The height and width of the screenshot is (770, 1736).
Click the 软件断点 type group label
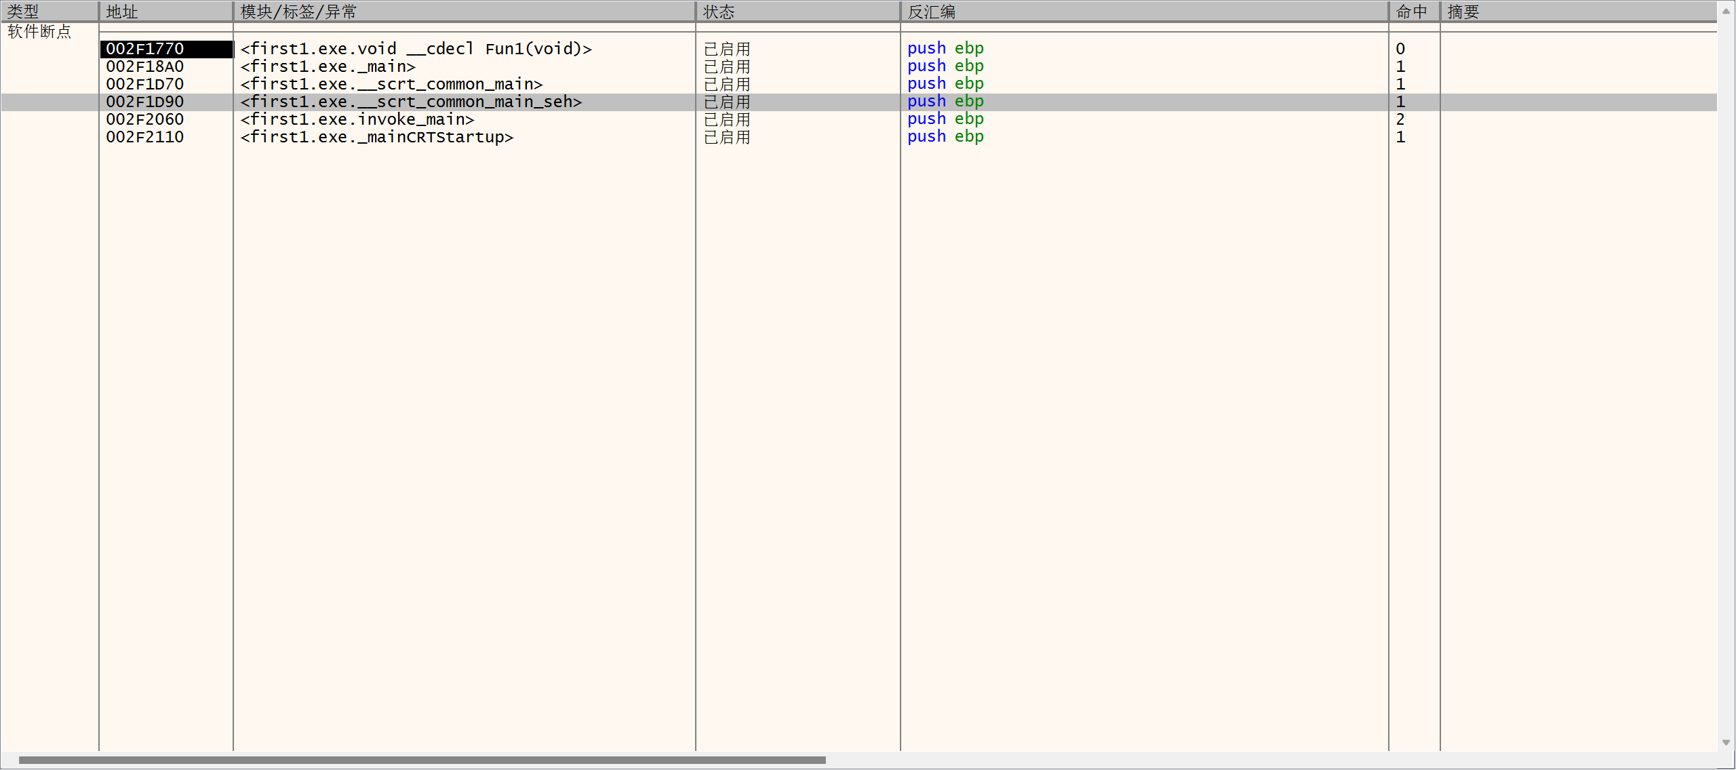[39, 31]
